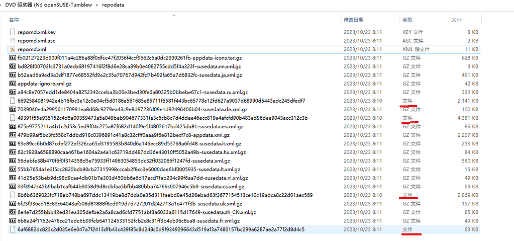Click the susedata.hu.xml.gz archive icon
Viewport: 514px width, 241px height.
coord(13,152)
